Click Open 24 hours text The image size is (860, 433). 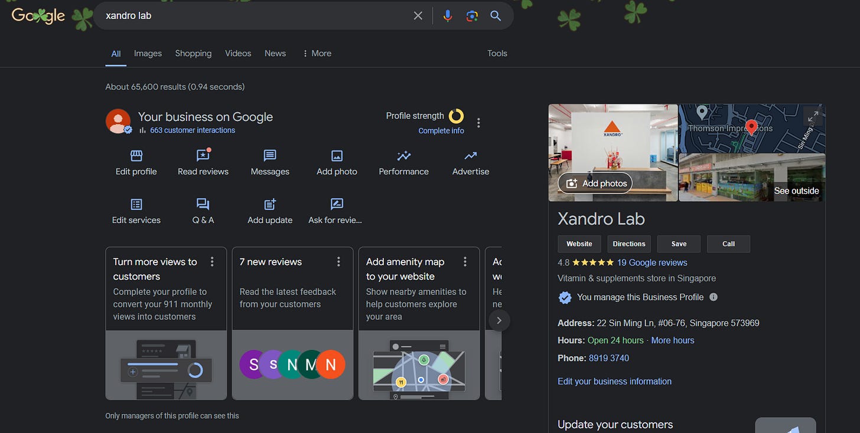click(x=615, y=340)
